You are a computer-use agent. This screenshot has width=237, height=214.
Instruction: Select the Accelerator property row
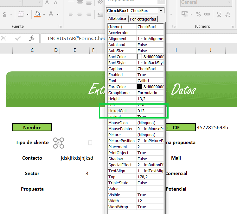click(136, 33)
